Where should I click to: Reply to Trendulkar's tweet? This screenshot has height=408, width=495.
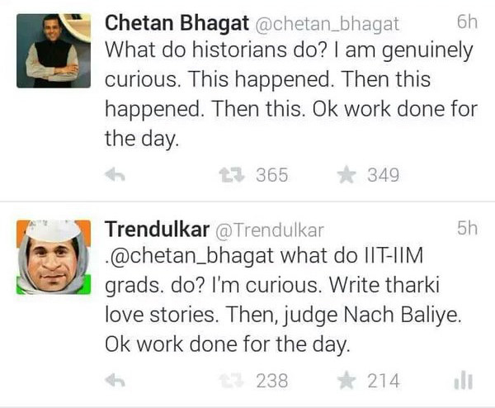(x=115, y=381)
